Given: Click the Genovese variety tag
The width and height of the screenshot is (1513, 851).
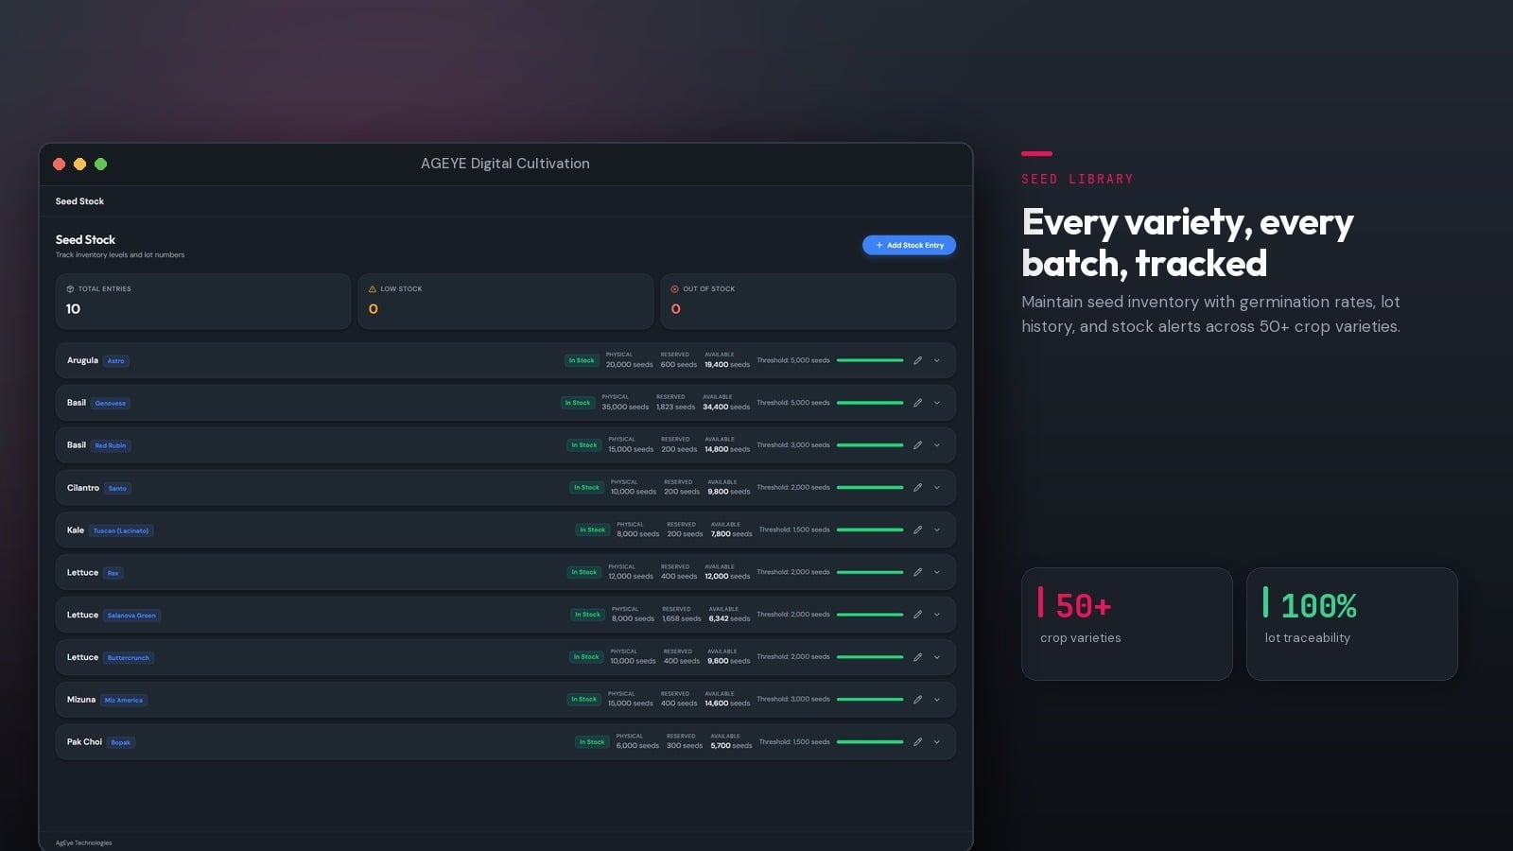Looking at the screenshot, I should tap(111, 404).
